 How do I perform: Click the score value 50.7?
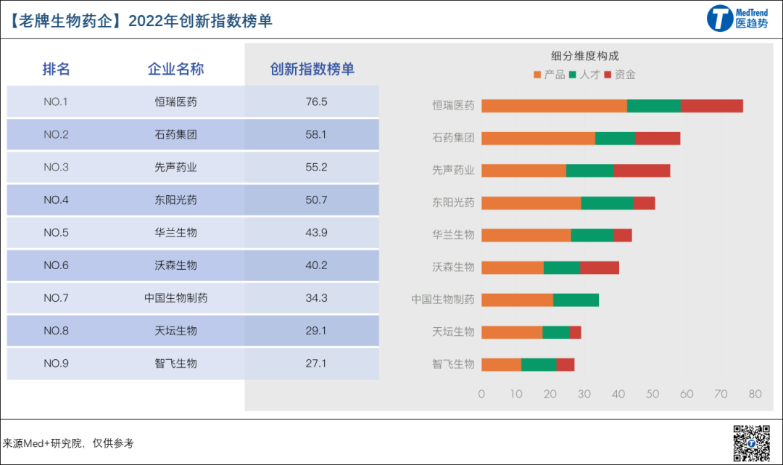tap(317, 199)
